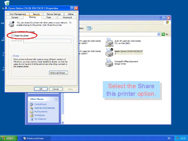Select the Epson Stylus COLOR 850 printer icon
188x141 pixels.
click(109, 52)
